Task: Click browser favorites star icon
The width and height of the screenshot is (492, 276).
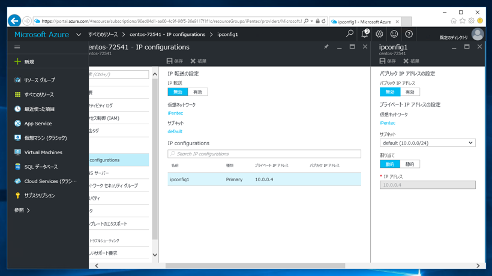Action: coord(463,20)
